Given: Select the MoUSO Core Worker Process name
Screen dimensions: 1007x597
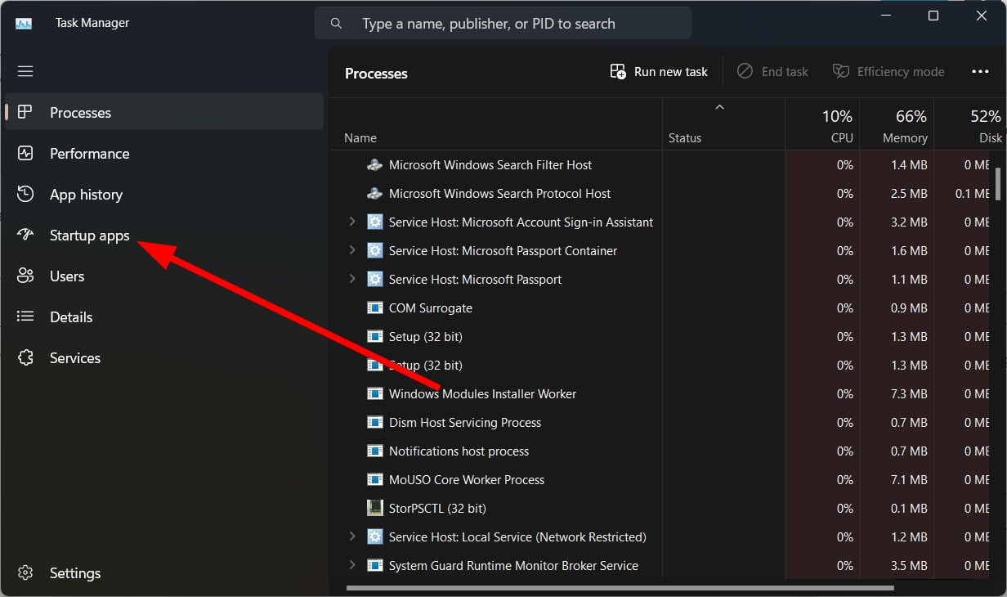Looking at the screenshot, I should tap(467, 480).
